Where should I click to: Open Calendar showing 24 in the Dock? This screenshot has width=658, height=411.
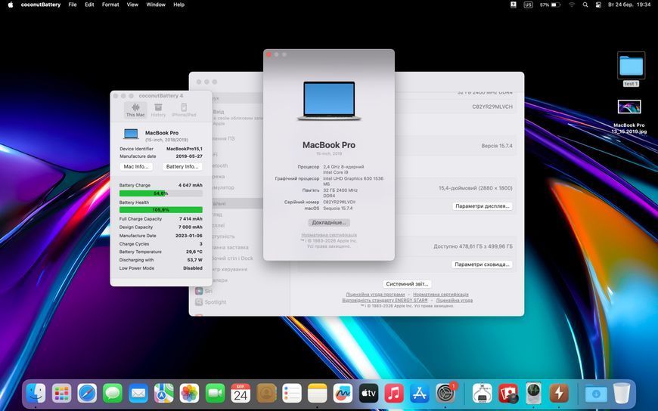tap(241, 394)
